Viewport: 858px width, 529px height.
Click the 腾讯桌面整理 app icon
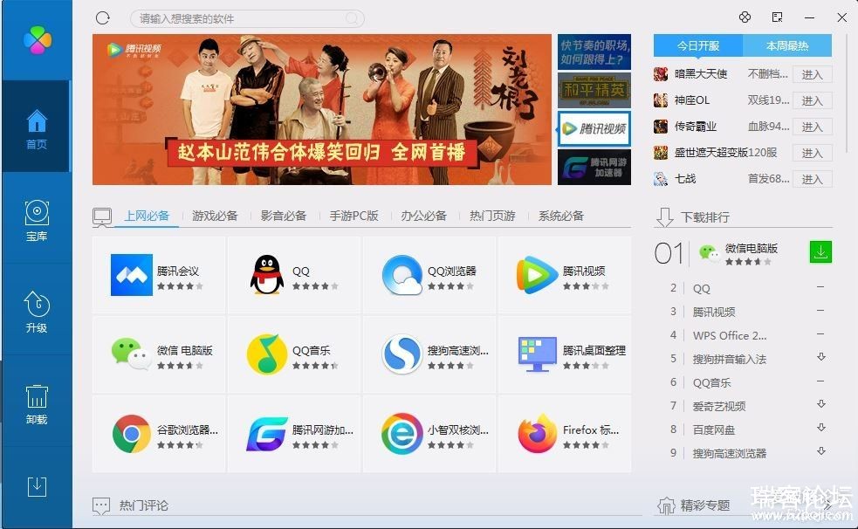click(537, 354)
